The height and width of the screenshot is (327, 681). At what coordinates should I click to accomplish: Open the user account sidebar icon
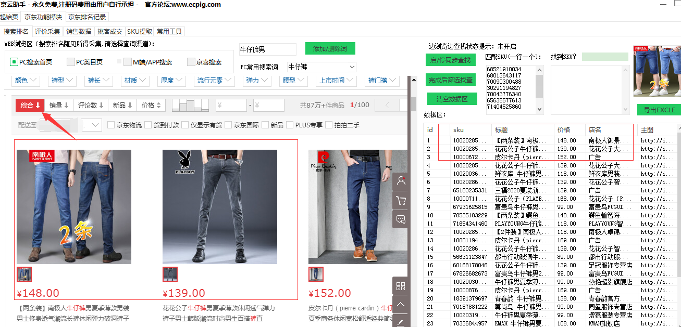[401, 181]
